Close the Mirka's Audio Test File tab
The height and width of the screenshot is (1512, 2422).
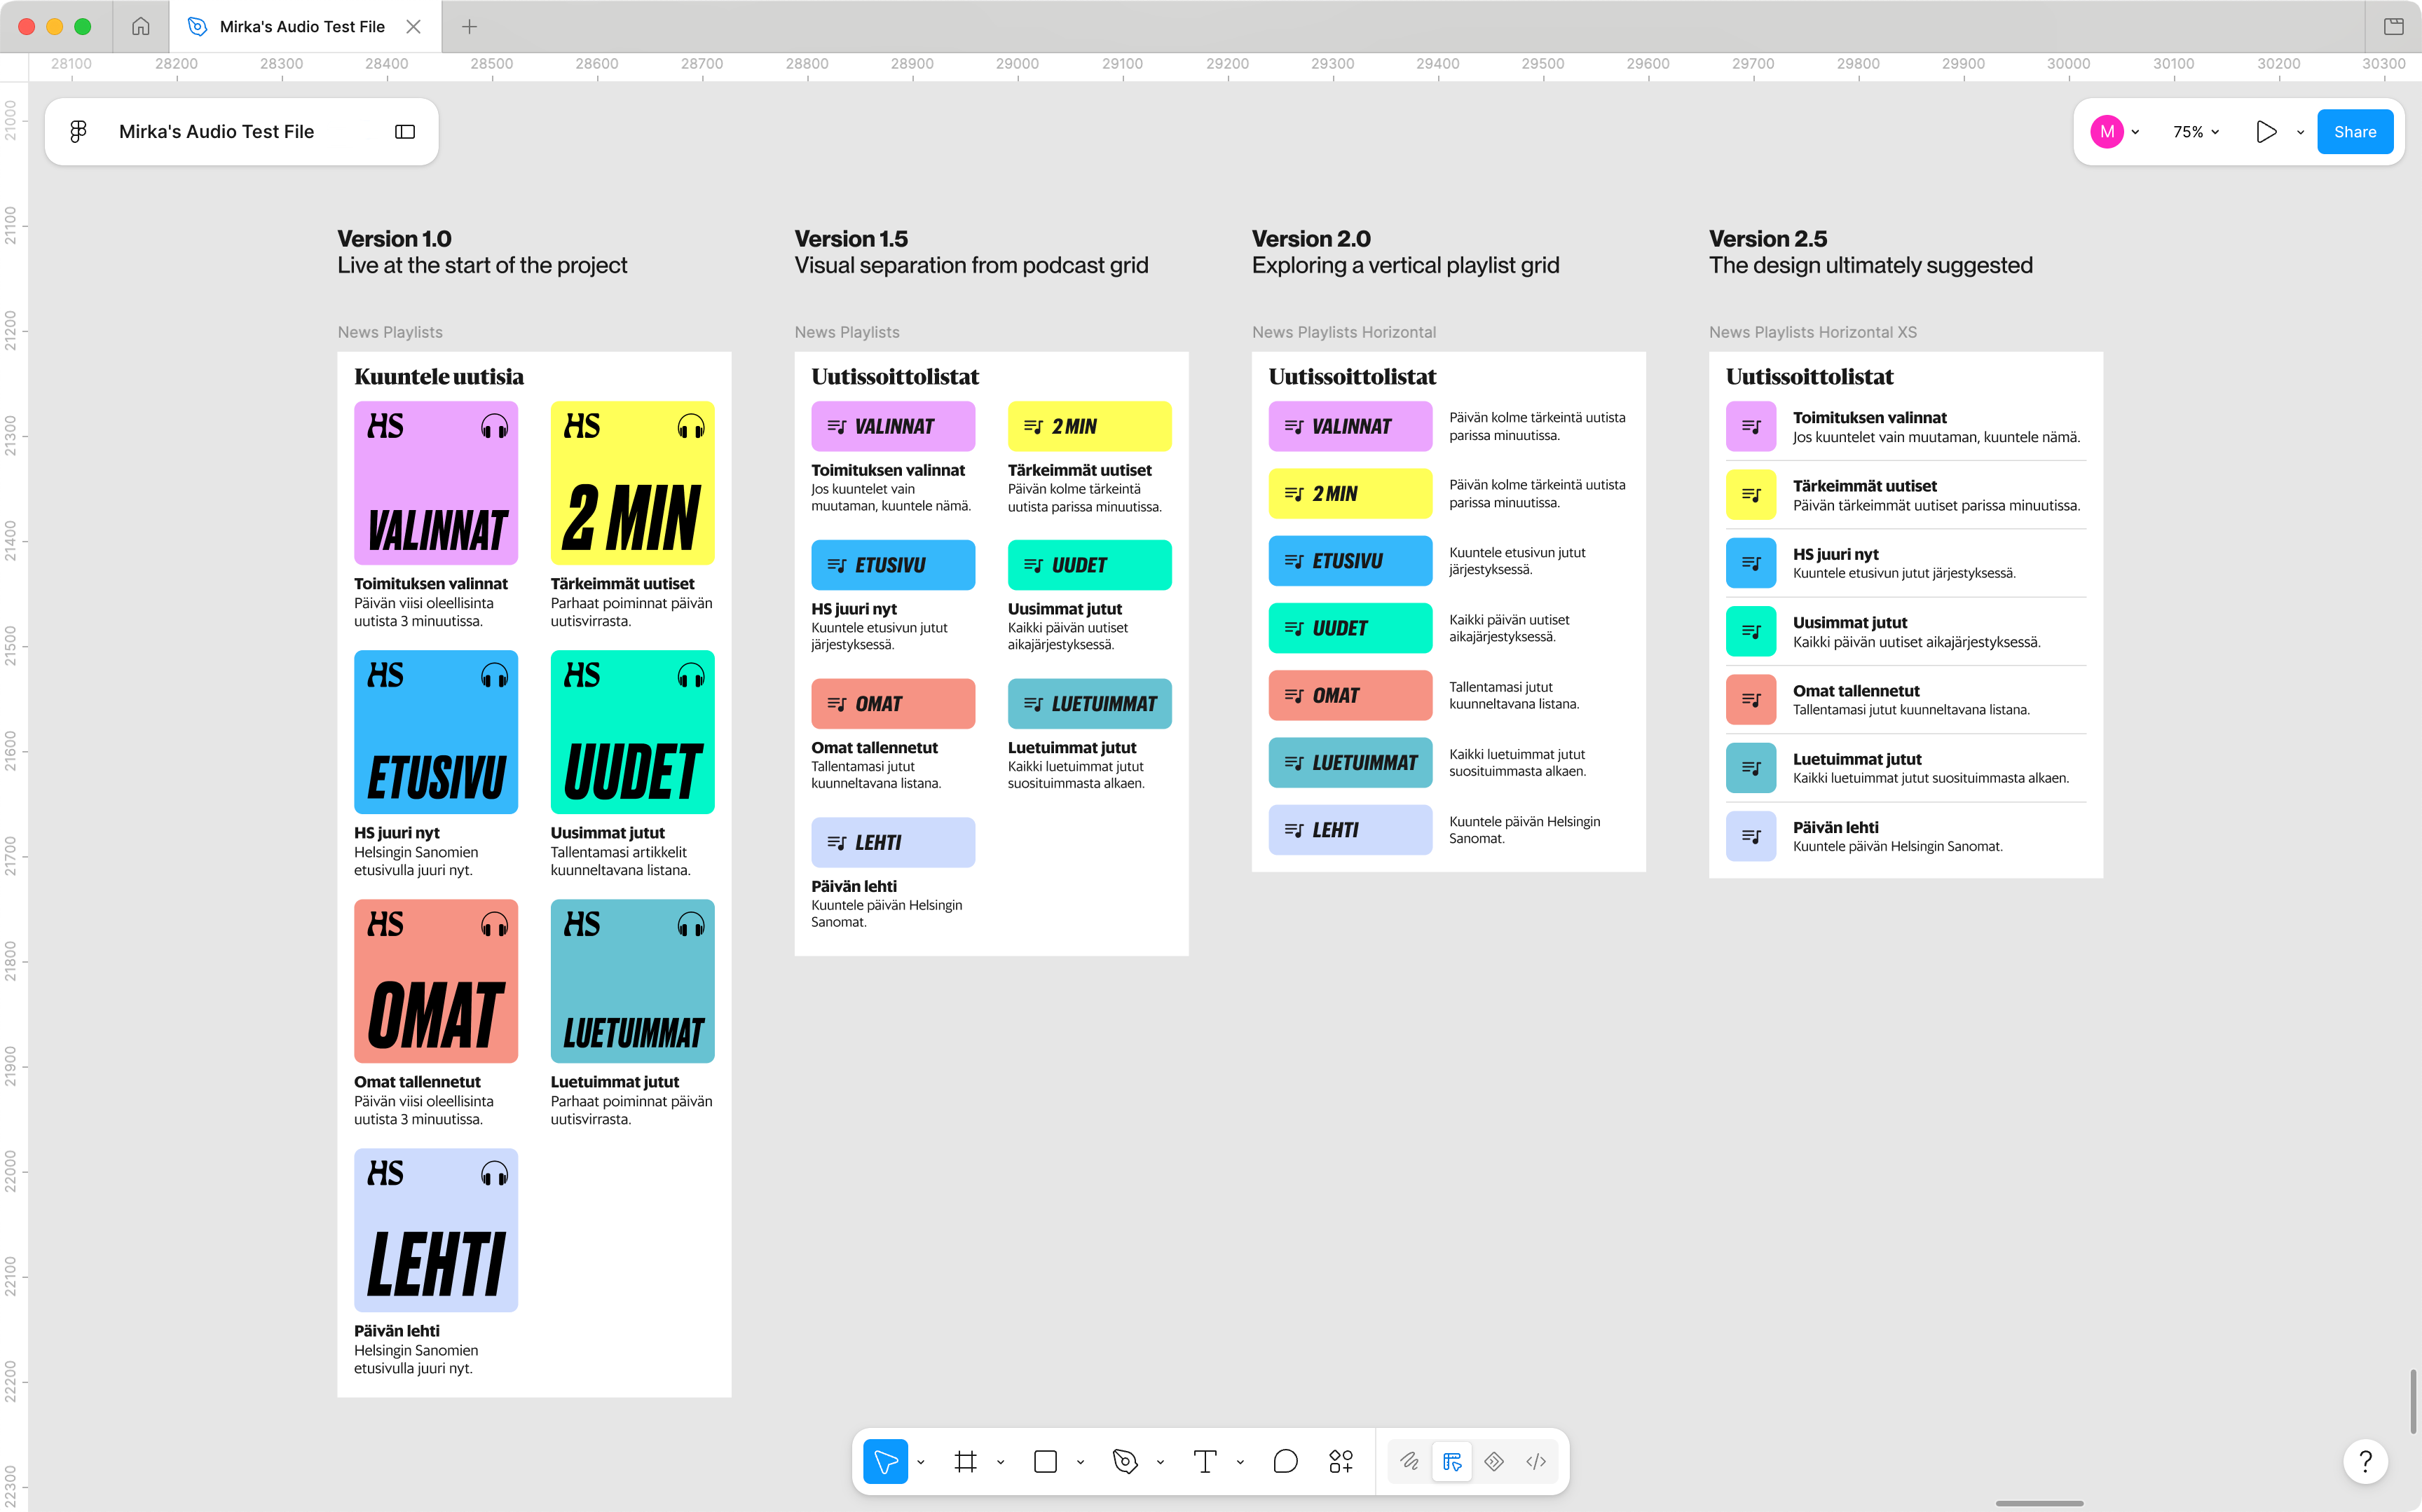click(413, 27)
